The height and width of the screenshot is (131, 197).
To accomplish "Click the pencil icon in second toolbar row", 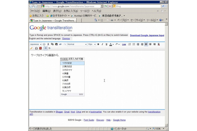I will (31, 48).
